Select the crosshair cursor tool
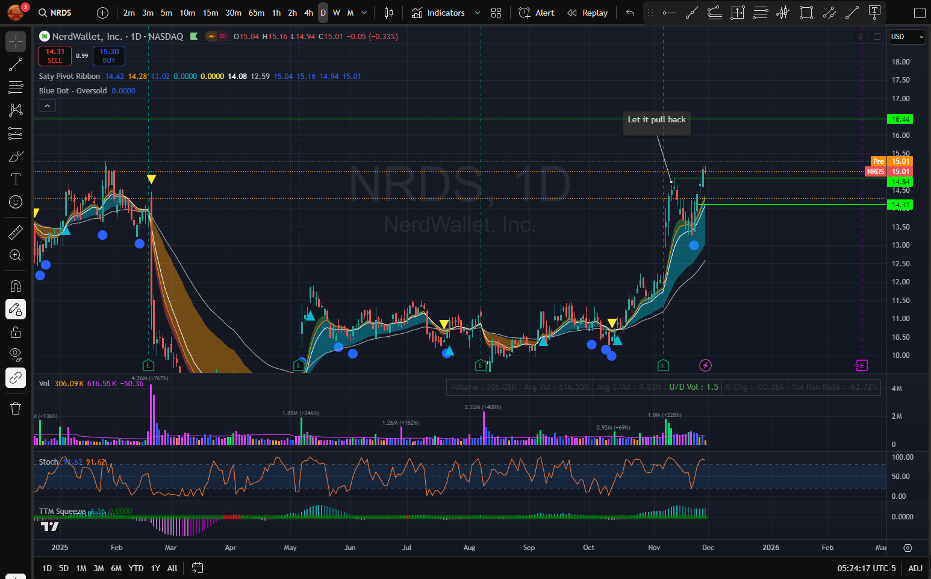This screenshot has width=931, height=579. tap(16, 42)
